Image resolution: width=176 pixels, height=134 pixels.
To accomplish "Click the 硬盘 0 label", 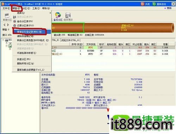I will tap(6, 29).
